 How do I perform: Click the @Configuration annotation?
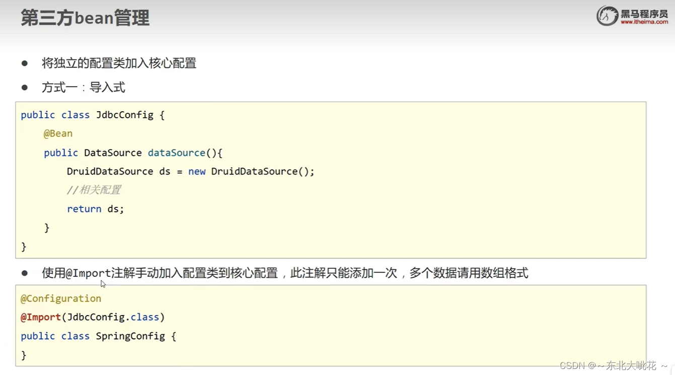coord(61,298)
